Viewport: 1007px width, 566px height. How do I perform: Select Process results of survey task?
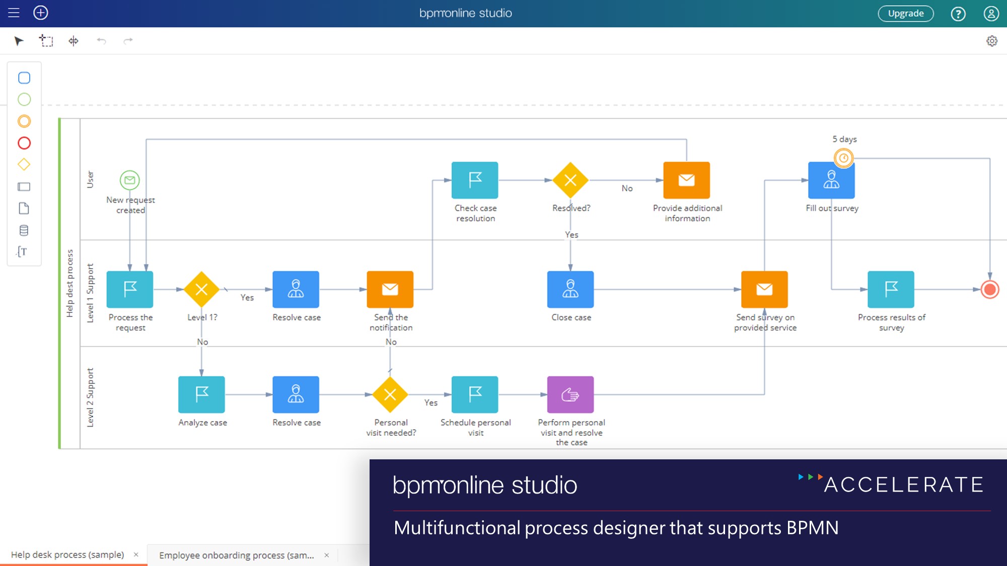click(x=891, y=289)
